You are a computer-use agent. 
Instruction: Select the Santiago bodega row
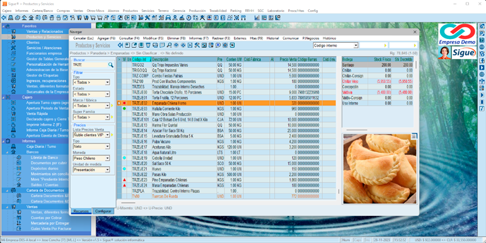coord(378,65)
